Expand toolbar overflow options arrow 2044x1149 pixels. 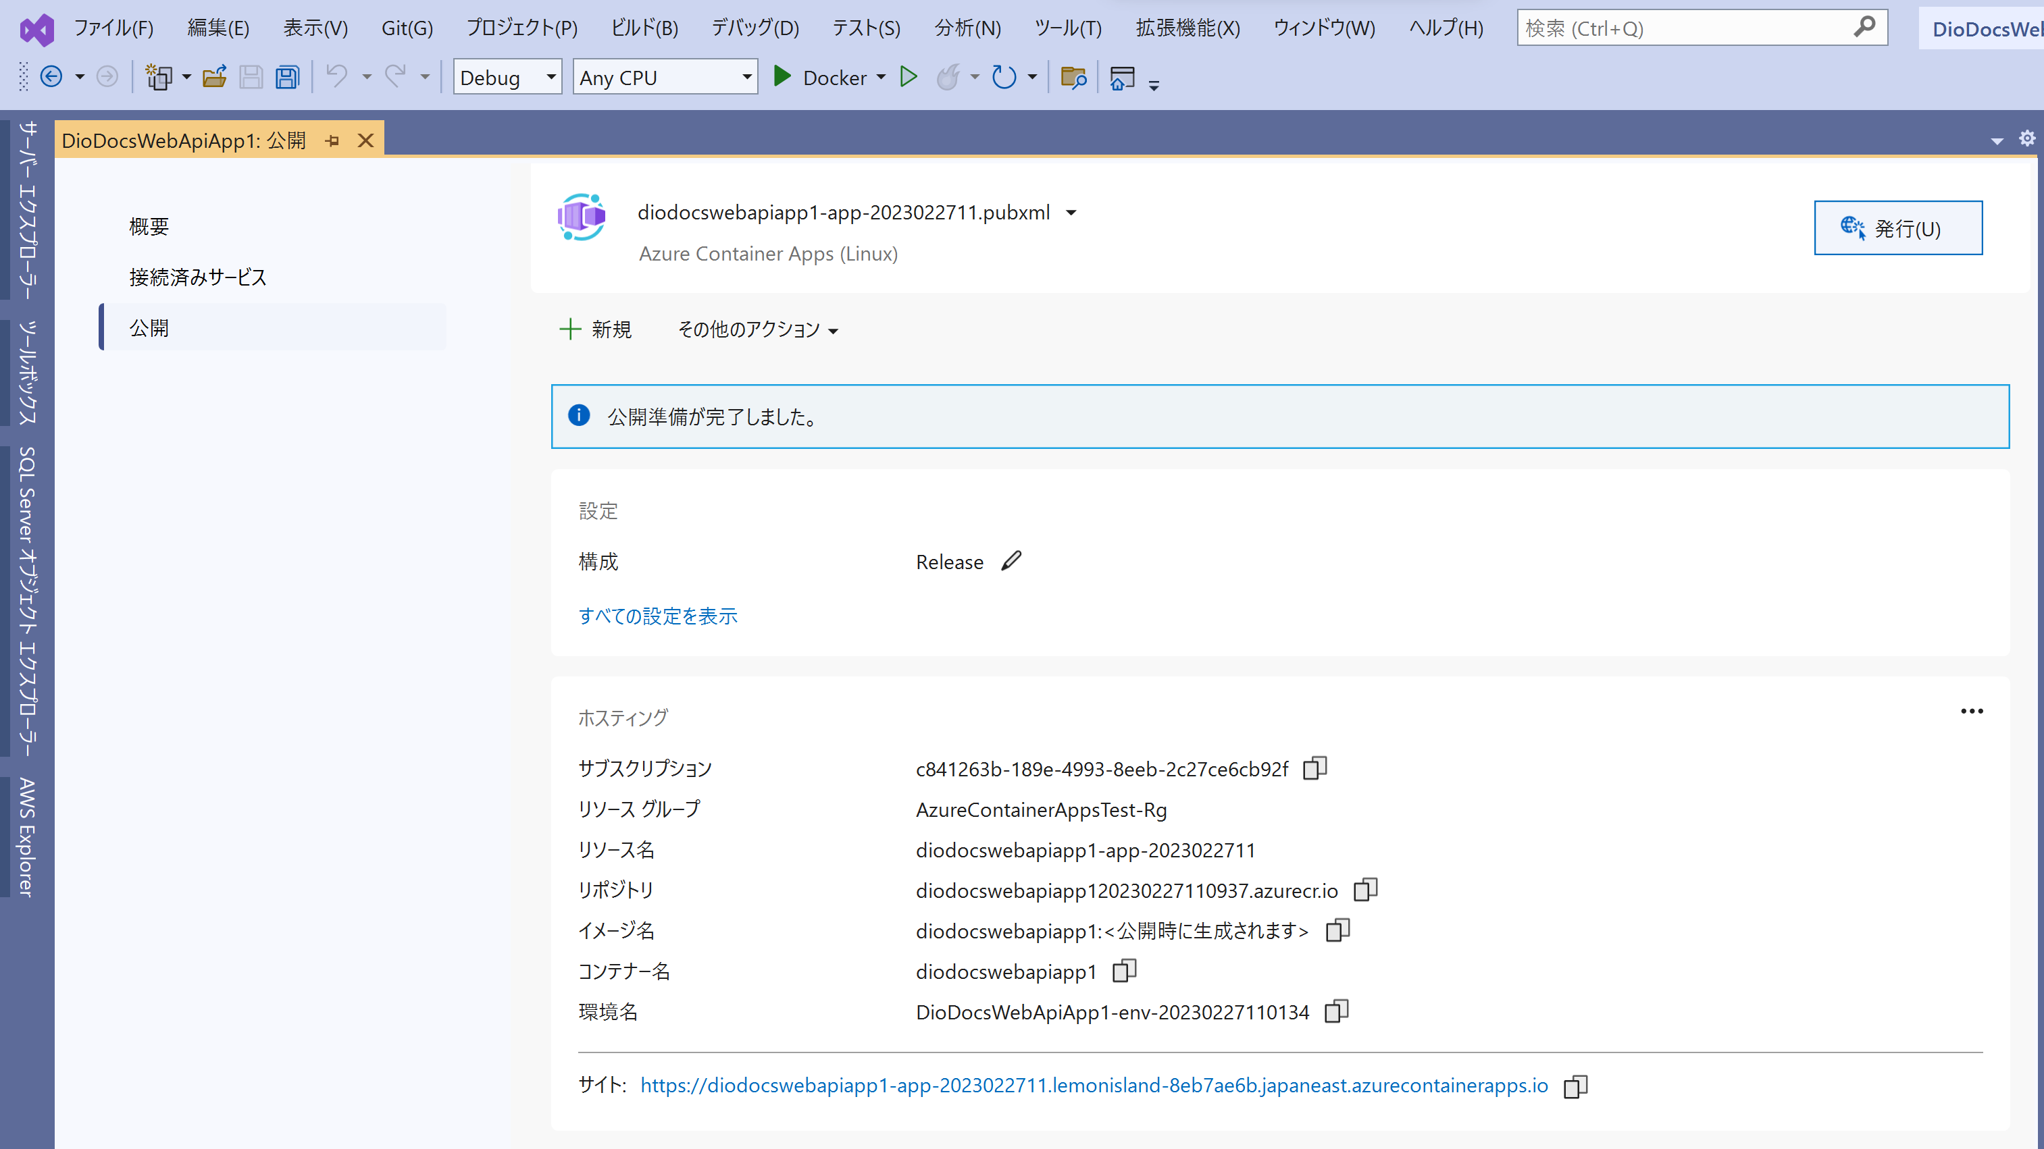coord(1154,84)
